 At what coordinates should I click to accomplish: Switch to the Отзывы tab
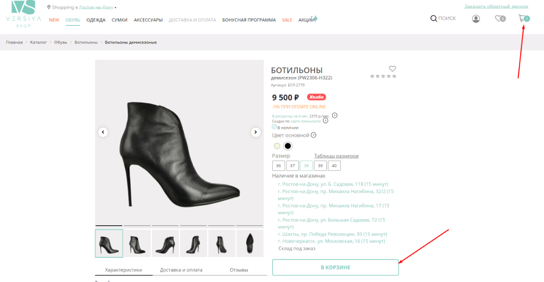tap(238, 270)
